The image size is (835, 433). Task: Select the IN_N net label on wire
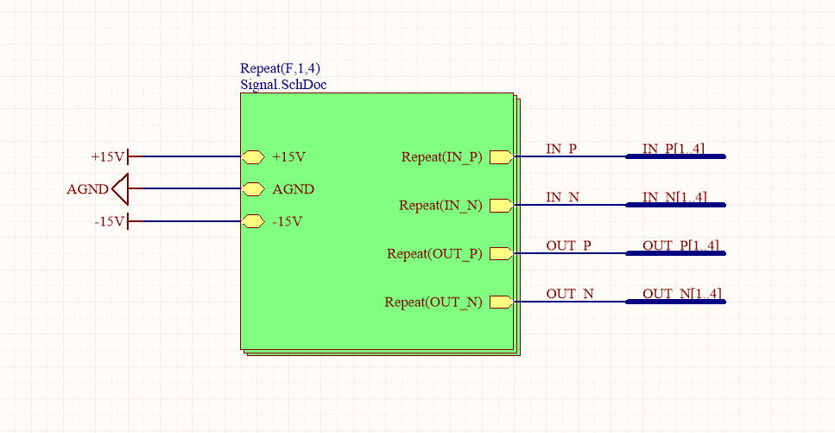tap(562, 197)
